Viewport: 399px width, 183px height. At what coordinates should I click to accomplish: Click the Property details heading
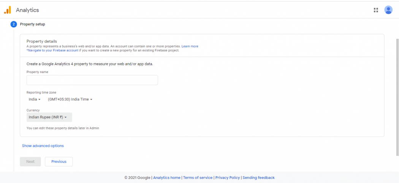click(42, 41)
